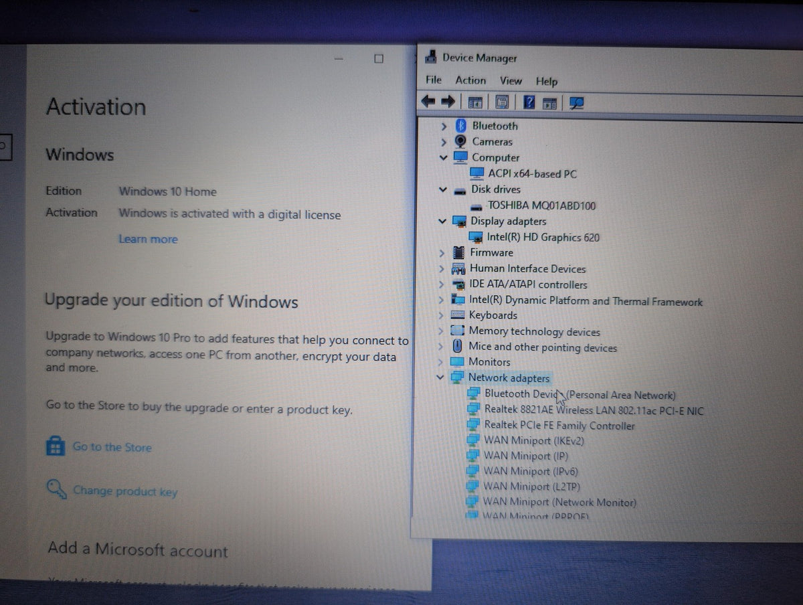803x605 pixels.
Task: Click the Keyboards category icon
Action: pos(458,315)
